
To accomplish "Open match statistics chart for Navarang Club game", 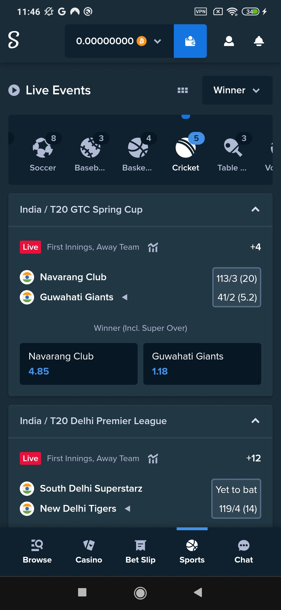I will coord(153,247).
